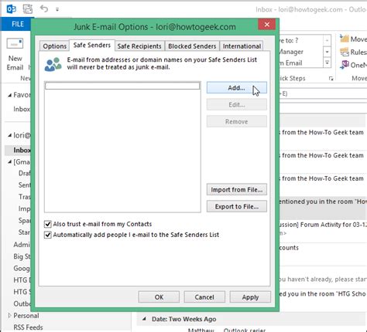Switch to the Blocked Senders tab
The height and width of the screenshot is (332, 367).
tap(192, 46)
